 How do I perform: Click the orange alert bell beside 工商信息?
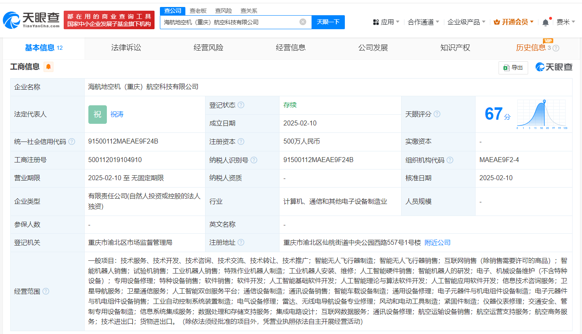click(48, 67)
